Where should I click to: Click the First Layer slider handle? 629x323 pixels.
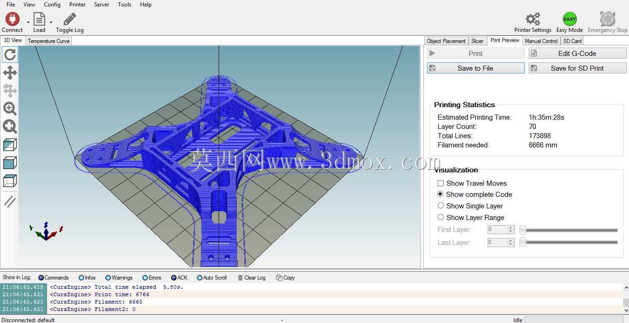pos(523,230)
